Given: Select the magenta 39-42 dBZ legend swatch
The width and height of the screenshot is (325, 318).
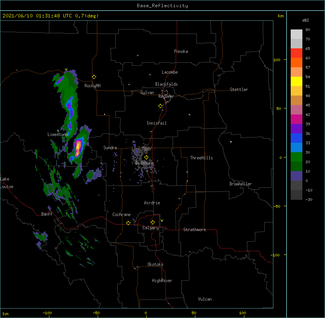Looking at the screenshot, I should pos(296,119).
